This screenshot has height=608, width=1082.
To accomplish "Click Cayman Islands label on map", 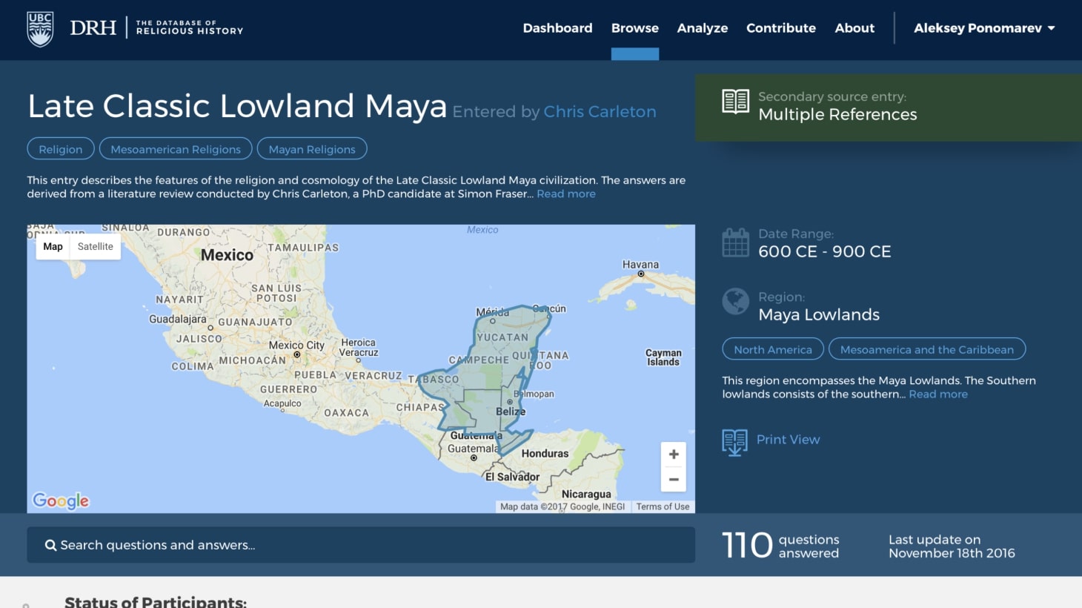I will (663, 357).
